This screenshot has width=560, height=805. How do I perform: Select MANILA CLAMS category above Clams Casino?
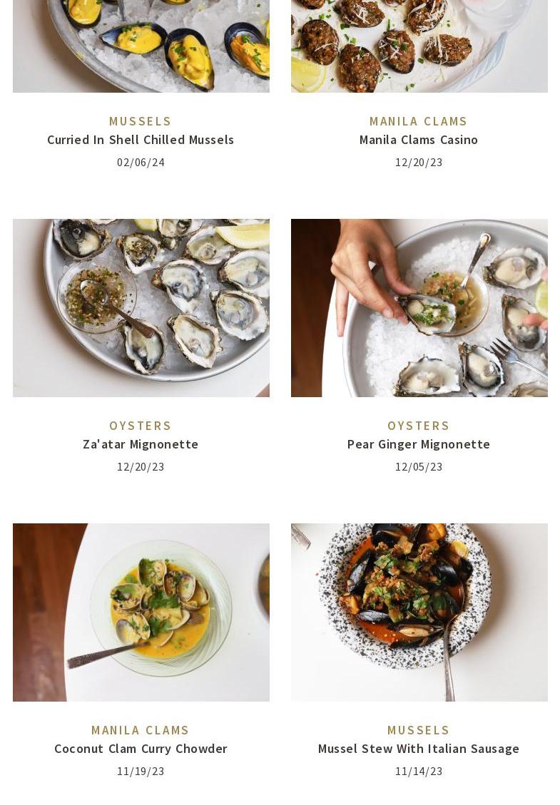click(x=418, y=121)
